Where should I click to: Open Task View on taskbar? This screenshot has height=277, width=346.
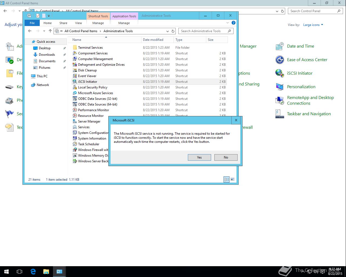click(19, 272)
